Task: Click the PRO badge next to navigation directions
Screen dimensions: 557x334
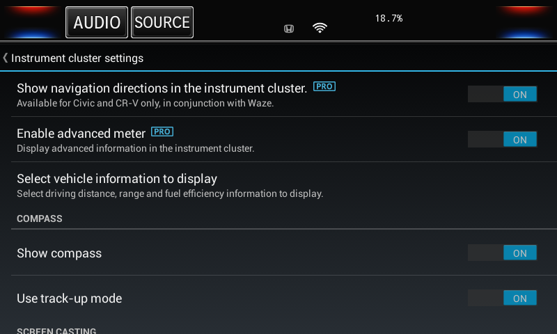Action: (324, 86)
